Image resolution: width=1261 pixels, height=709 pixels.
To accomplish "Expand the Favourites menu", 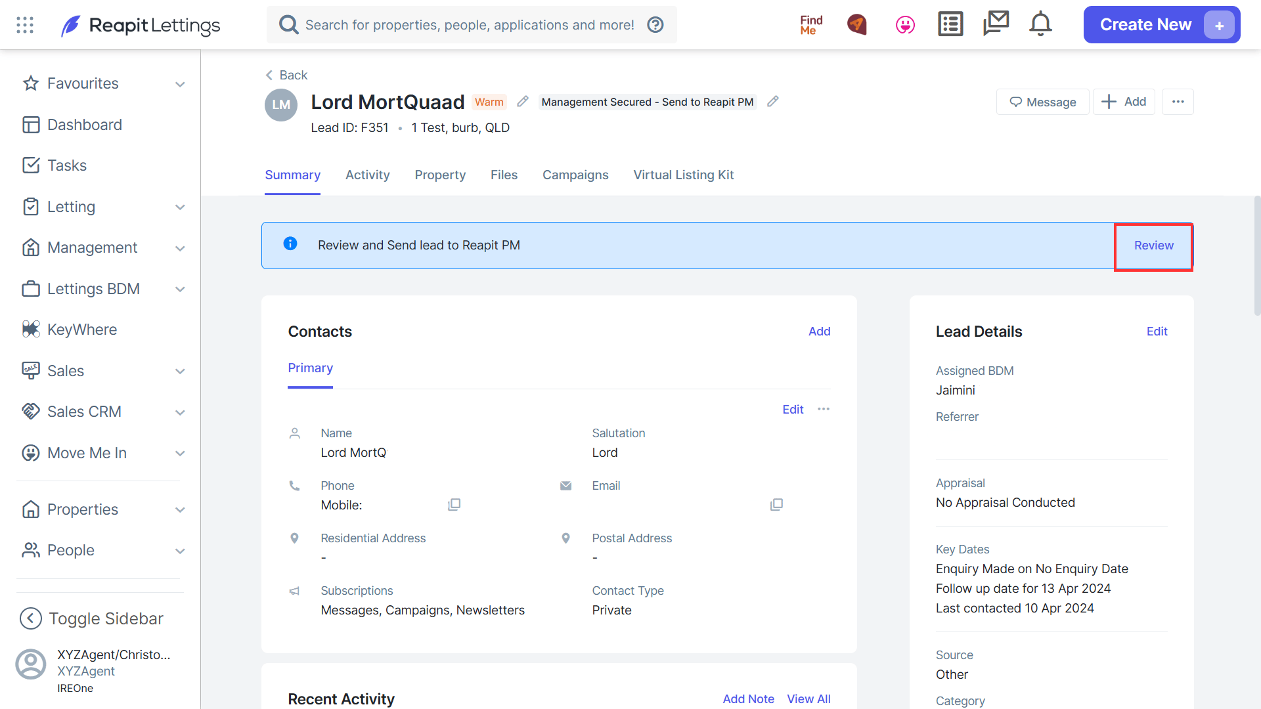I will pyautogui.click(x=180, y=84).
